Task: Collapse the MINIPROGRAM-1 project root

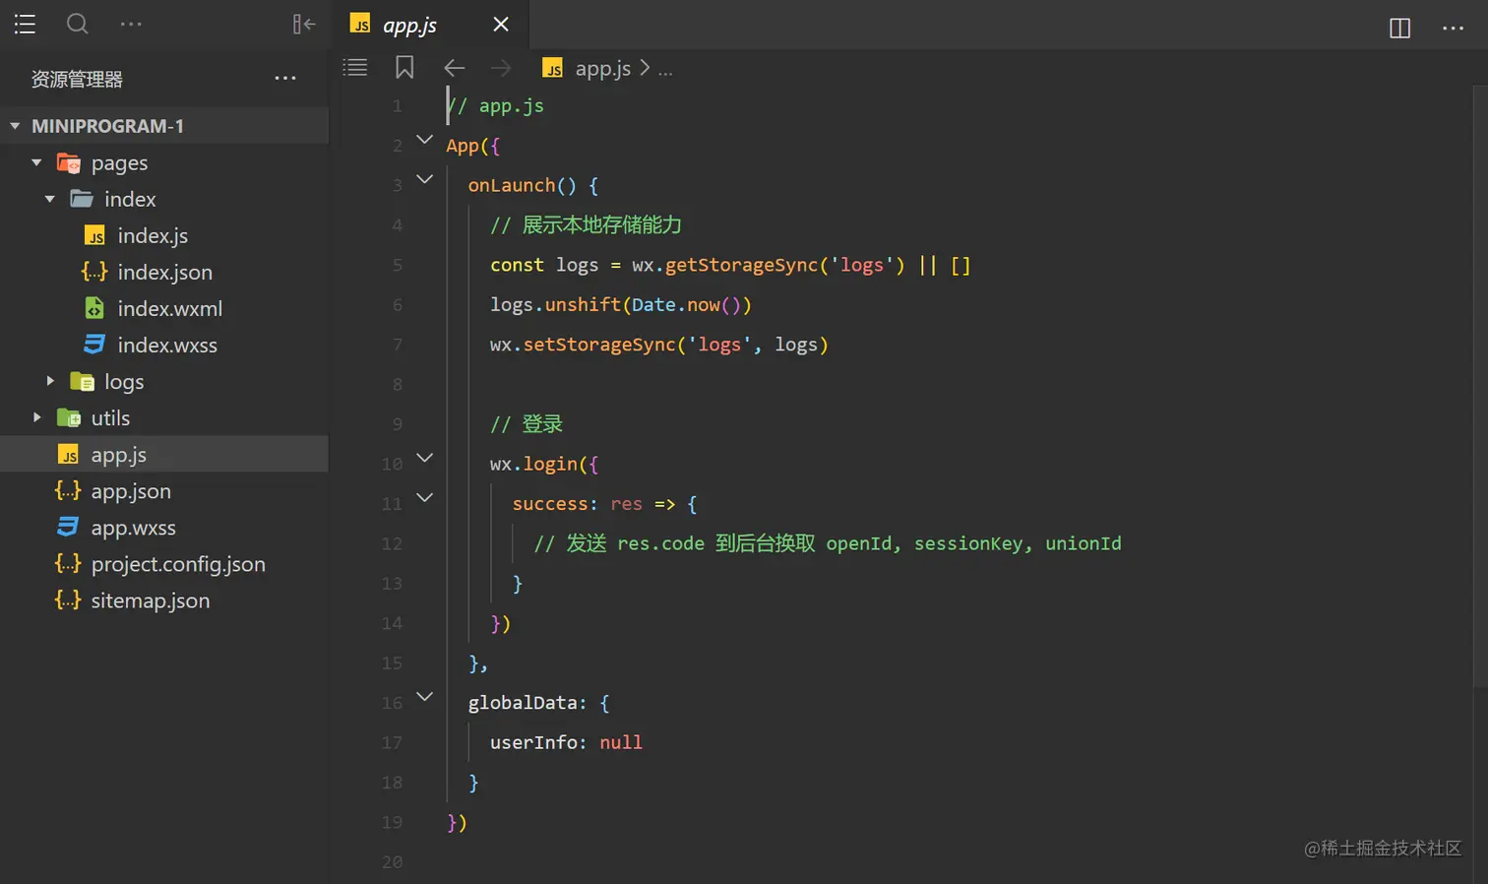Action: (x=15, y=126)
